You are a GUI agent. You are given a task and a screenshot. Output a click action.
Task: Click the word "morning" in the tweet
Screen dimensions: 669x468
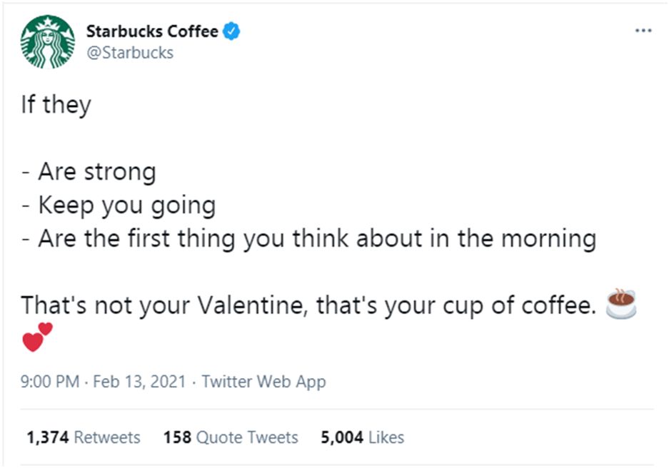tap(548, 238)
